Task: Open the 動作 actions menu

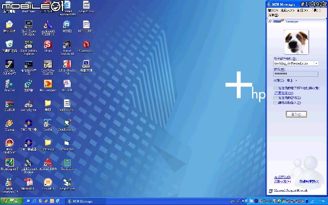Action: tap(302, 10)
